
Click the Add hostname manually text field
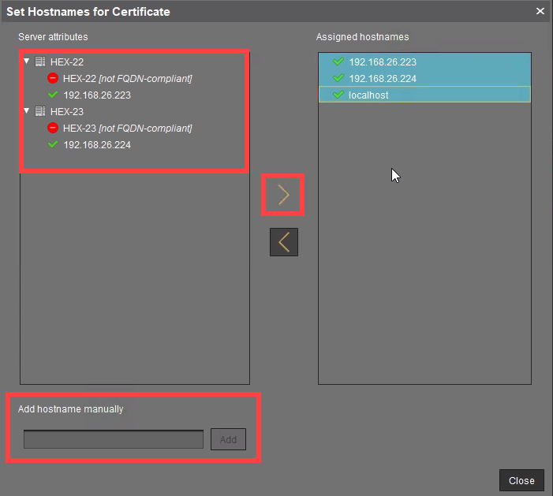[x=114, y=439]
